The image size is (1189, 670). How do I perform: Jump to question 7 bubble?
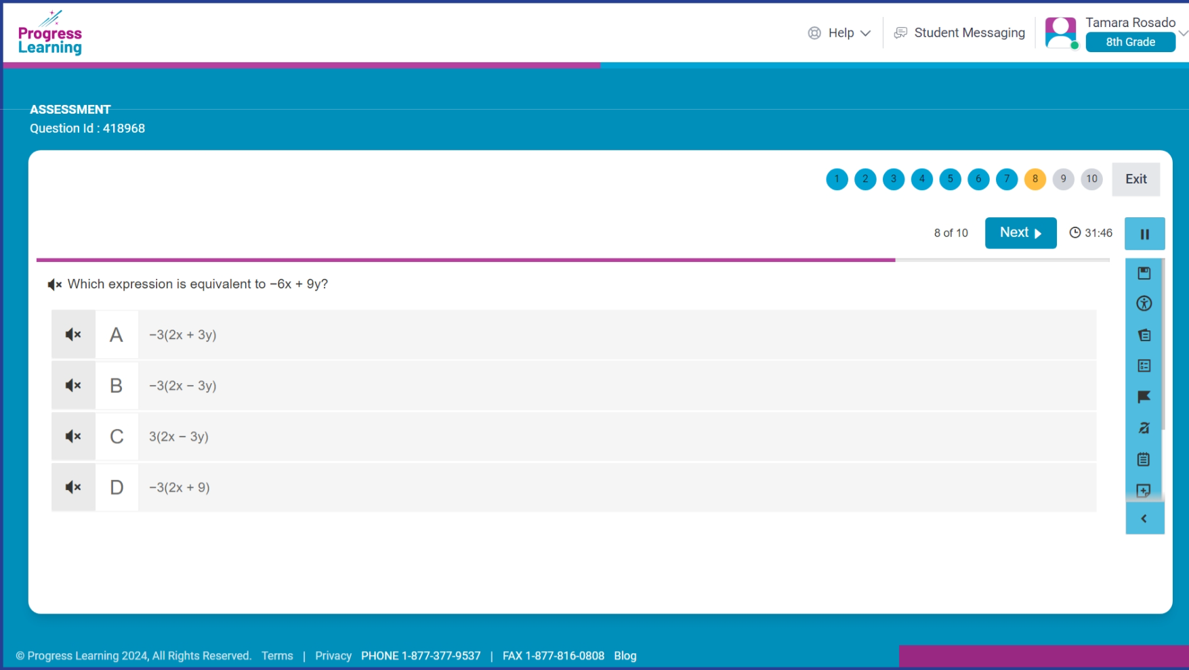click(x=1007, y=179)
